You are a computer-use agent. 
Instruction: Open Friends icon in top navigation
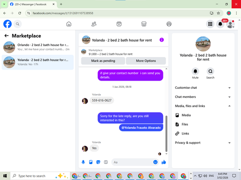(x=94, y=24)
